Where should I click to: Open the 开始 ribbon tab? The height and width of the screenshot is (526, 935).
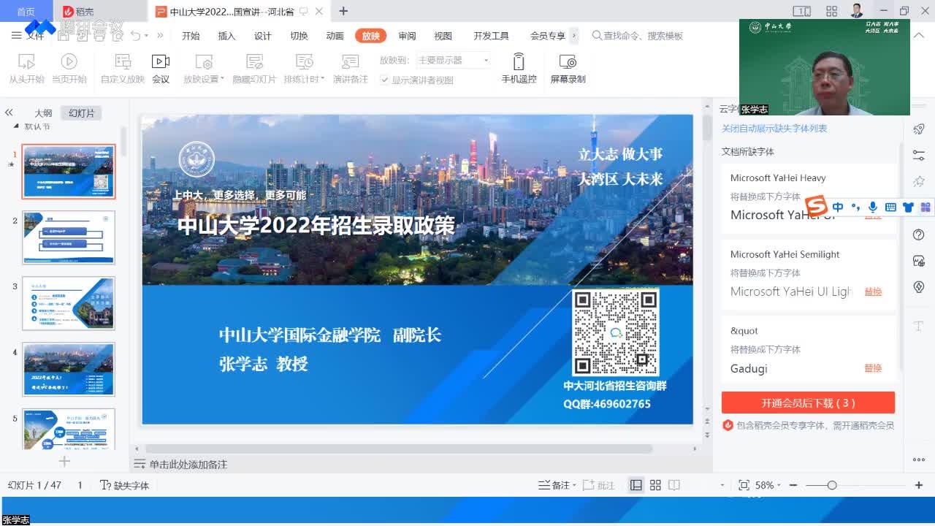[191, 36]
